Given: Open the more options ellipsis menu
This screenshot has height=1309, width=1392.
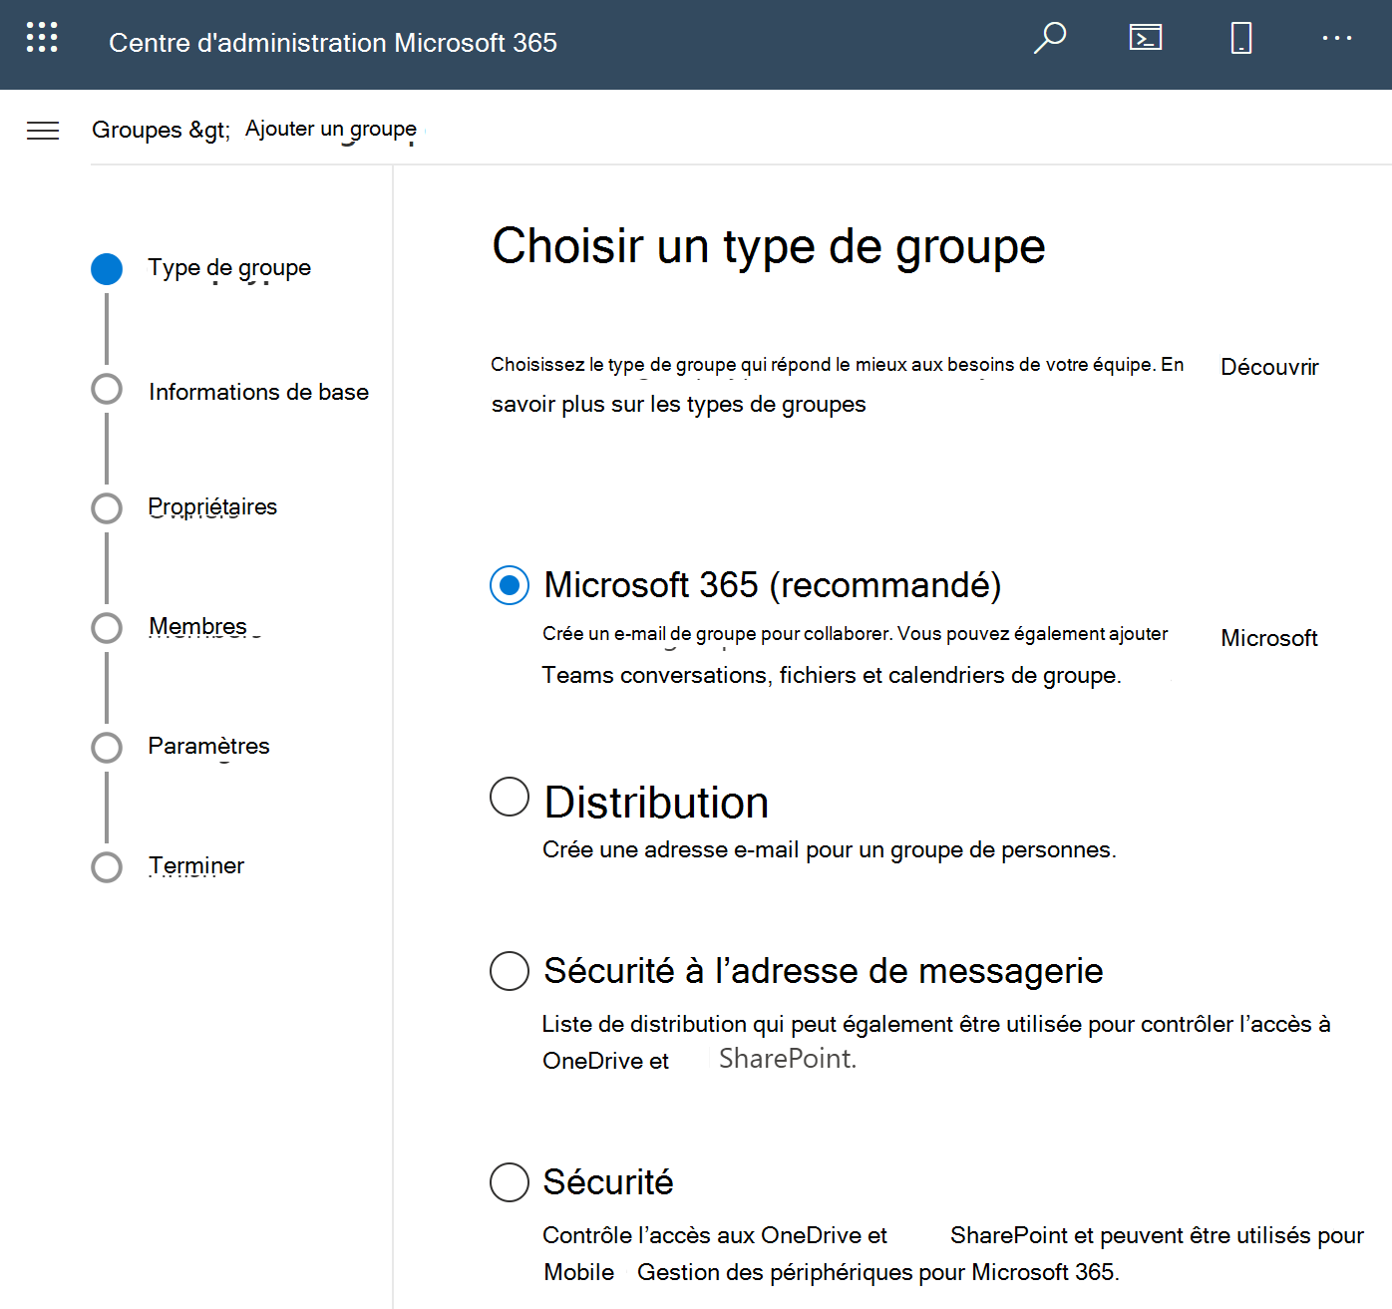Looking at the screenshot, I should (x=1337, y=38).
